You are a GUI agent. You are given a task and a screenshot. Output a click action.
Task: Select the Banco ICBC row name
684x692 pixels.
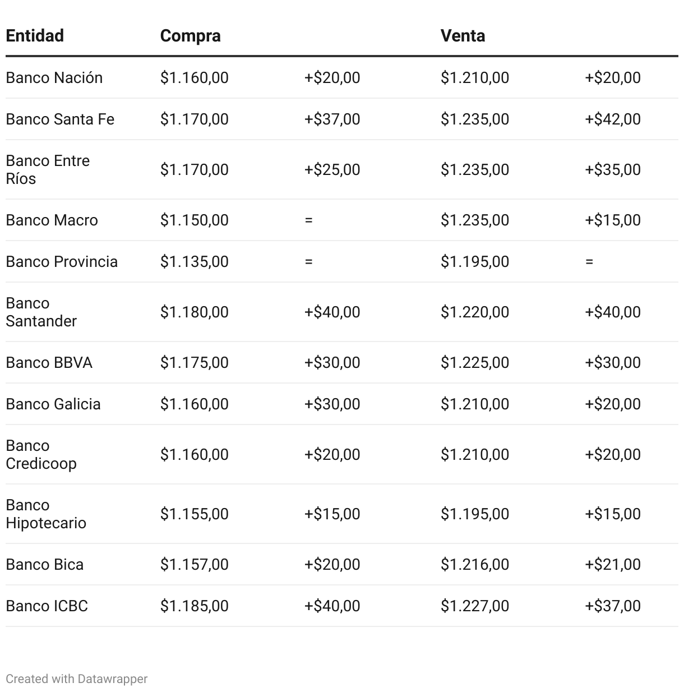coord(47,606)
